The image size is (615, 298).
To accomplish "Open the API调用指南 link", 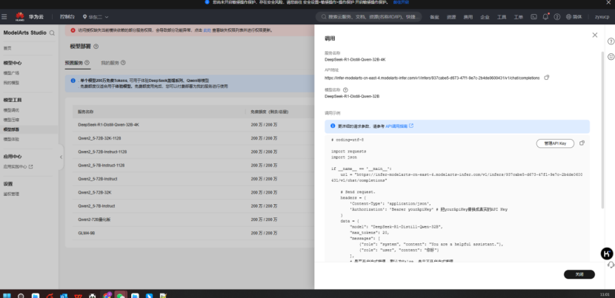I will click(399, 126).
